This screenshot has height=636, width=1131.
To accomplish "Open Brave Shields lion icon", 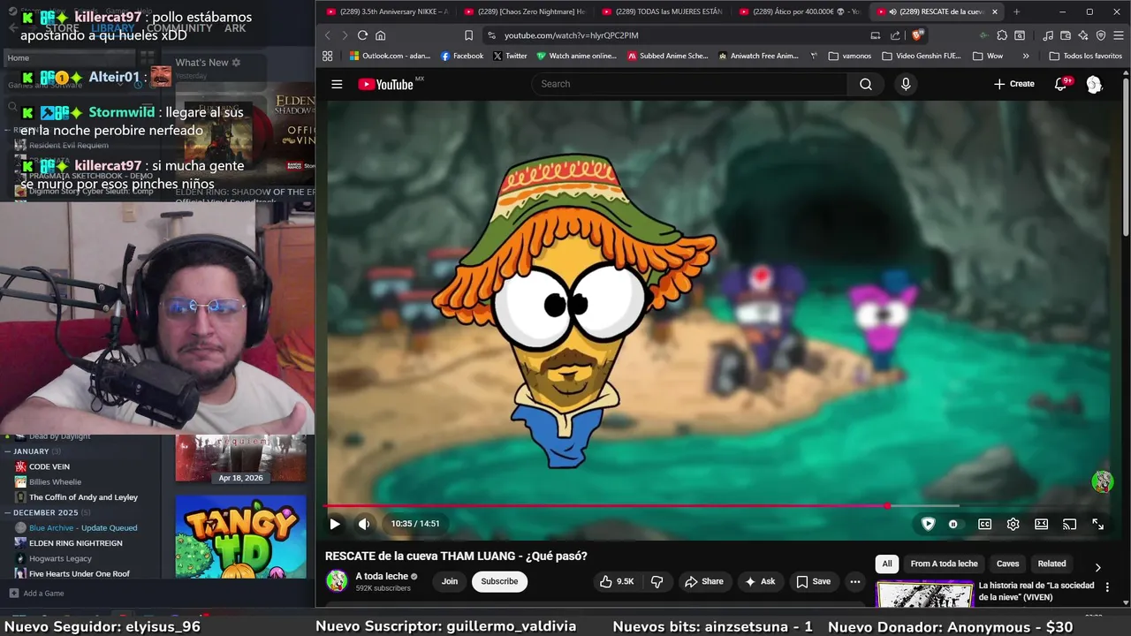I will pyautogui.click(x=917, y=35).
